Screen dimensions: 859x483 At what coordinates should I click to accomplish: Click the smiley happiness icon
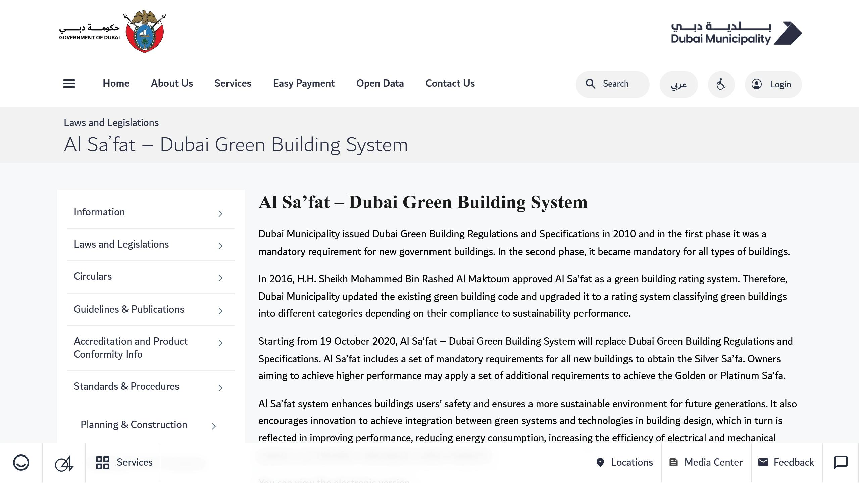click(21, 463)
